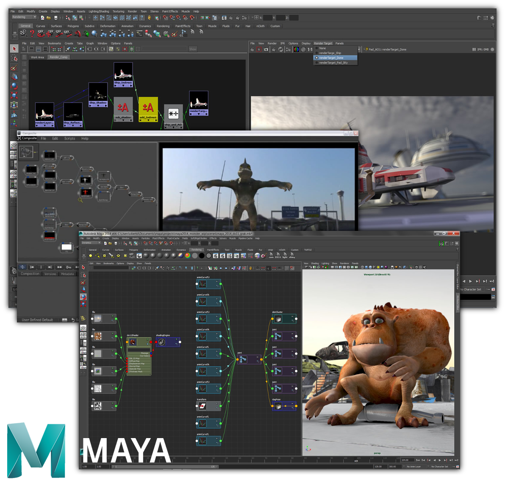Toggle snap to curves magnet in back Maya

172,18
